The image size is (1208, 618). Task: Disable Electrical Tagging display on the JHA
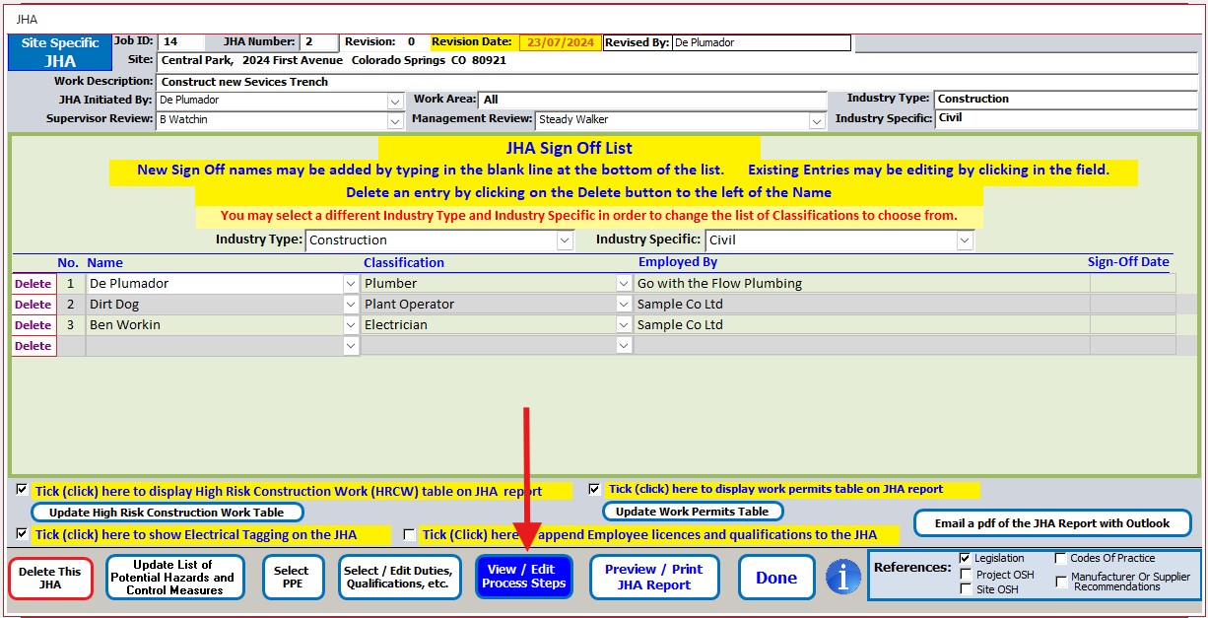pos(22,534)
